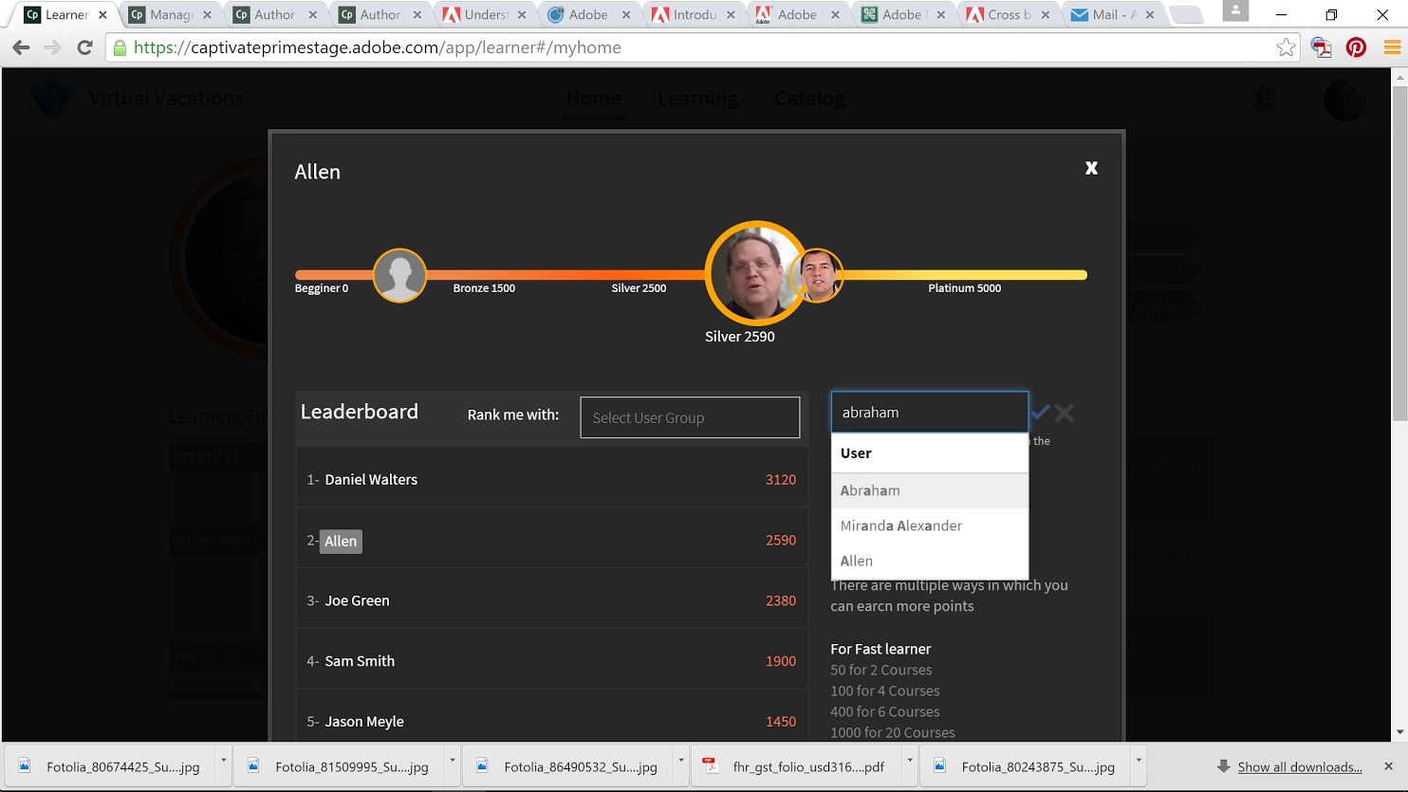Bookmark this page with star icon
The image size is (1408, 792).
point(1286,47)
